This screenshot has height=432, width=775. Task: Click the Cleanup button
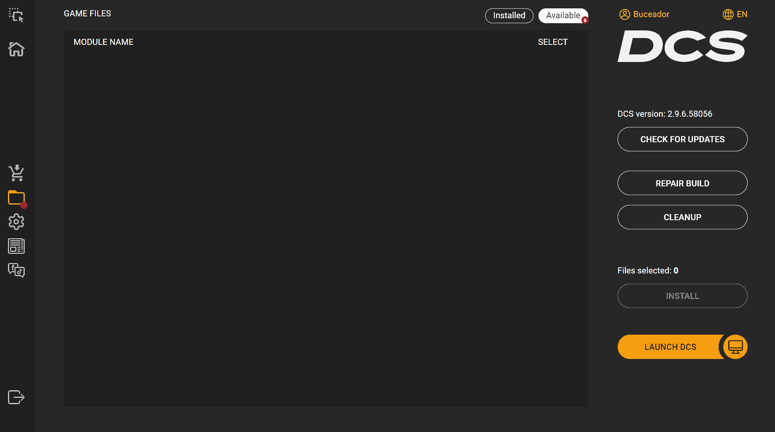682,217
